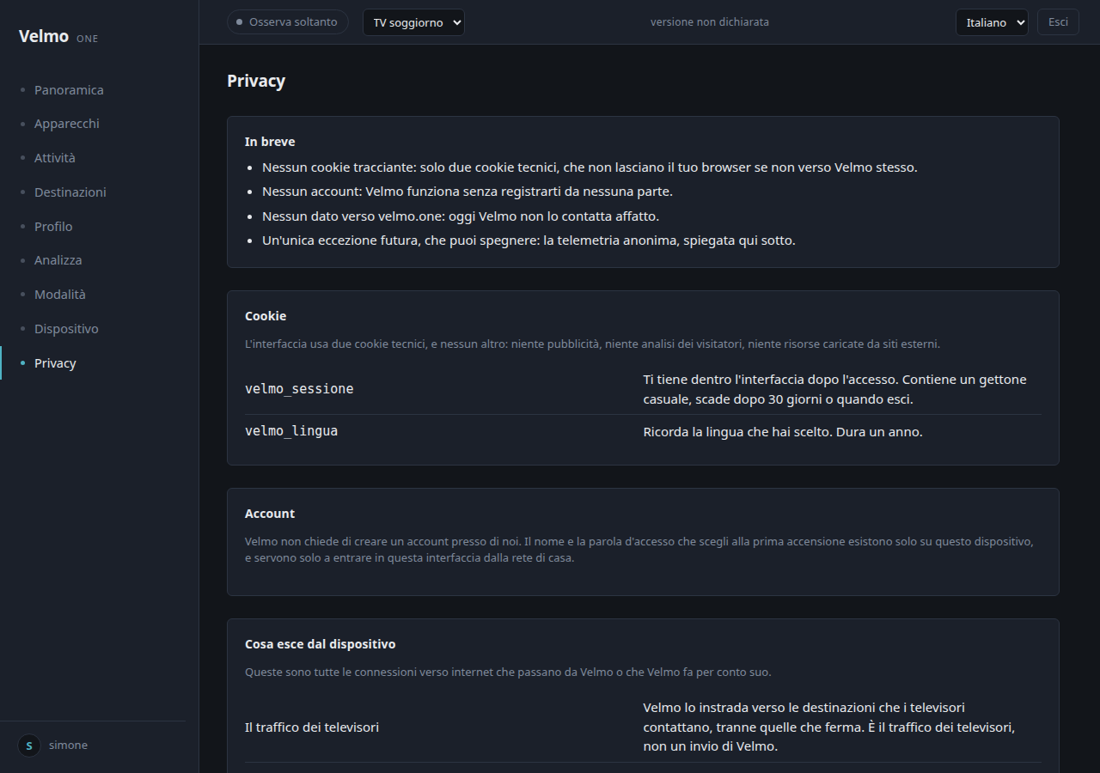Click the round "S" user avatar
This screenshot has height=773, width=1100.
[29, 746]
